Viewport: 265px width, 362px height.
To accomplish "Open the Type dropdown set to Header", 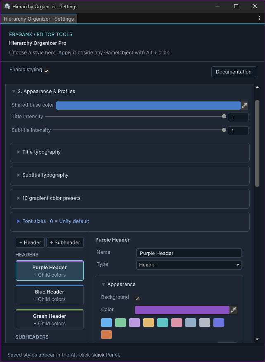I will coord(189,265).
